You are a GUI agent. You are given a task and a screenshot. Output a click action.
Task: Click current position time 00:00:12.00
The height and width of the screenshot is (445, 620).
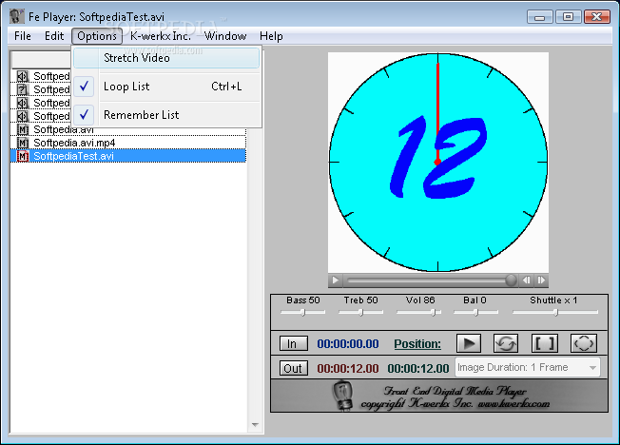click(418, 369)
